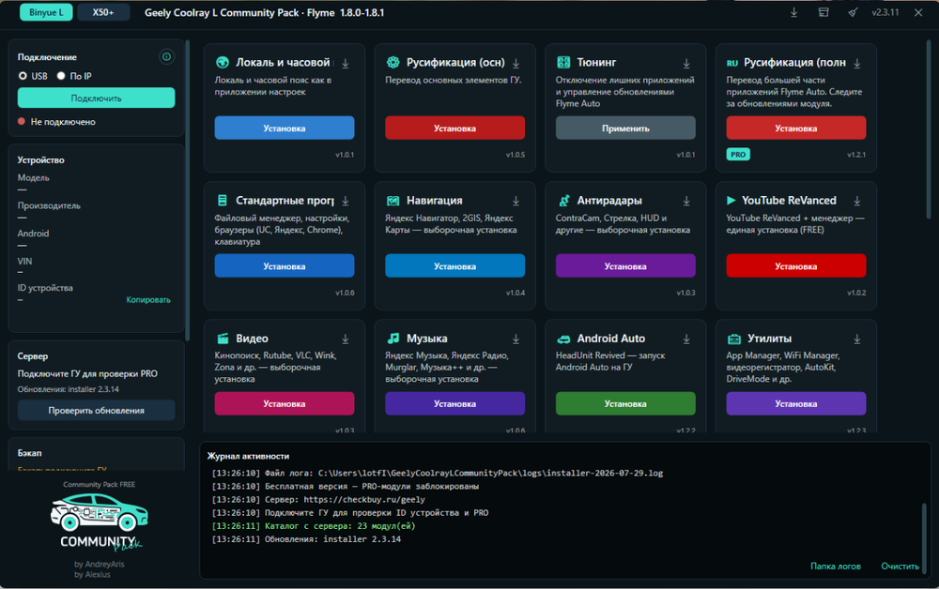
Task: Click download icon on Локаль и часовой card
Action: coord(346,64)
